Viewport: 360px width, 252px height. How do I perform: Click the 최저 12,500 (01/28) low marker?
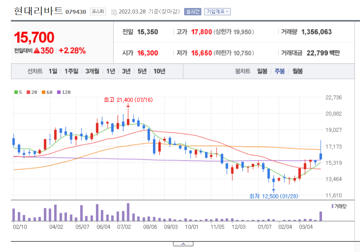point(274,196)
